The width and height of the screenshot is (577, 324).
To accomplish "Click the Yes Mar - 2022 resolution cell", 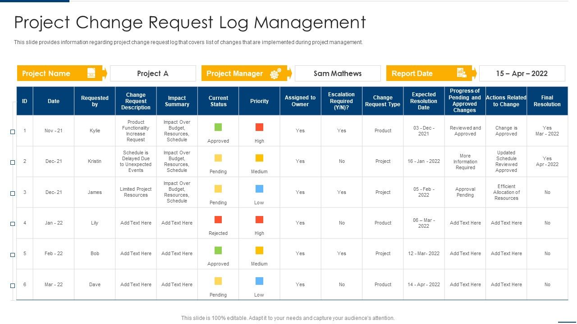I will (547, 131).
